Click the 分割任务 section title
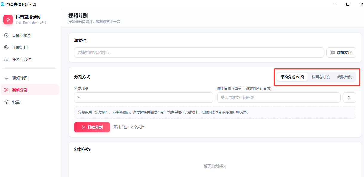 [x=82, y=149]
